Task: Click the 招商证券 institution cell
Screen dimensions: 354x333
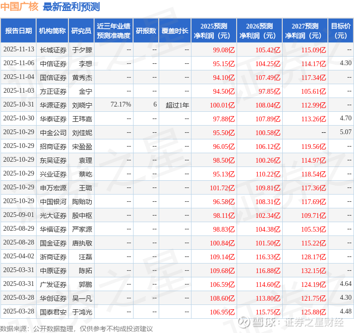Action: click(x=53, y=147)
